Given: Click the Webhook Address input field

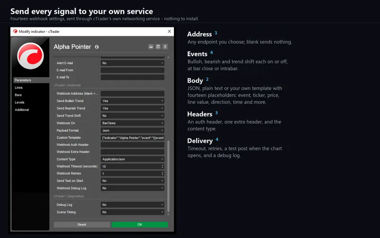Looking at the screenshot, I should coord(133,93).
